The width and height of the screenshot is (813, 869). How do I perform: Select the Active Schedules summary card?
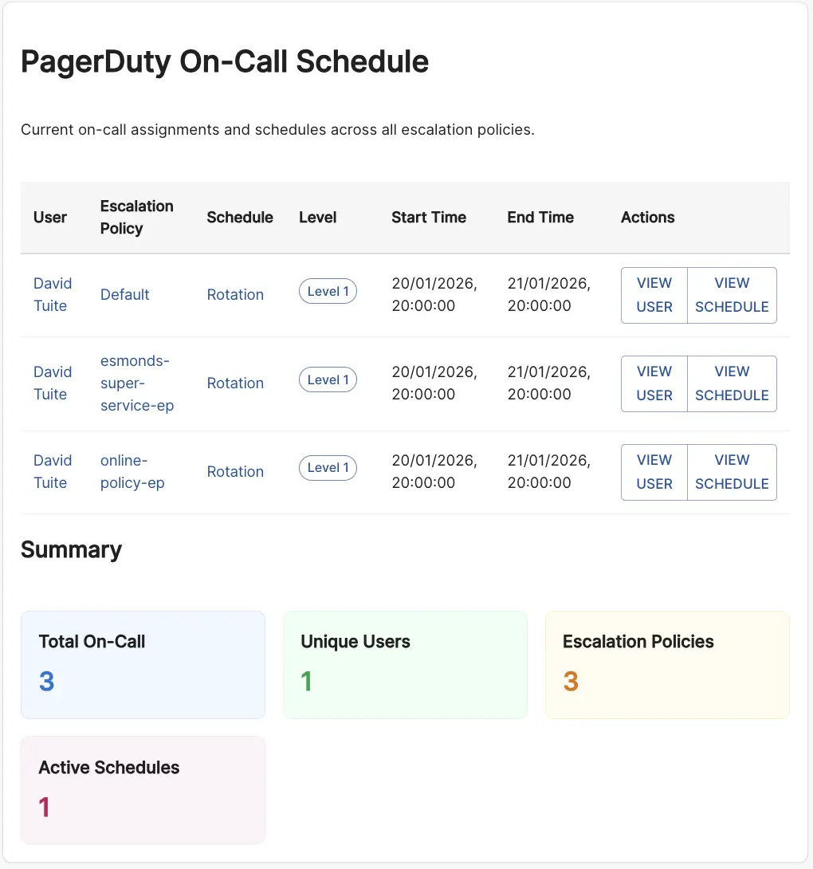pyautogui.click(x=143, y=789)
